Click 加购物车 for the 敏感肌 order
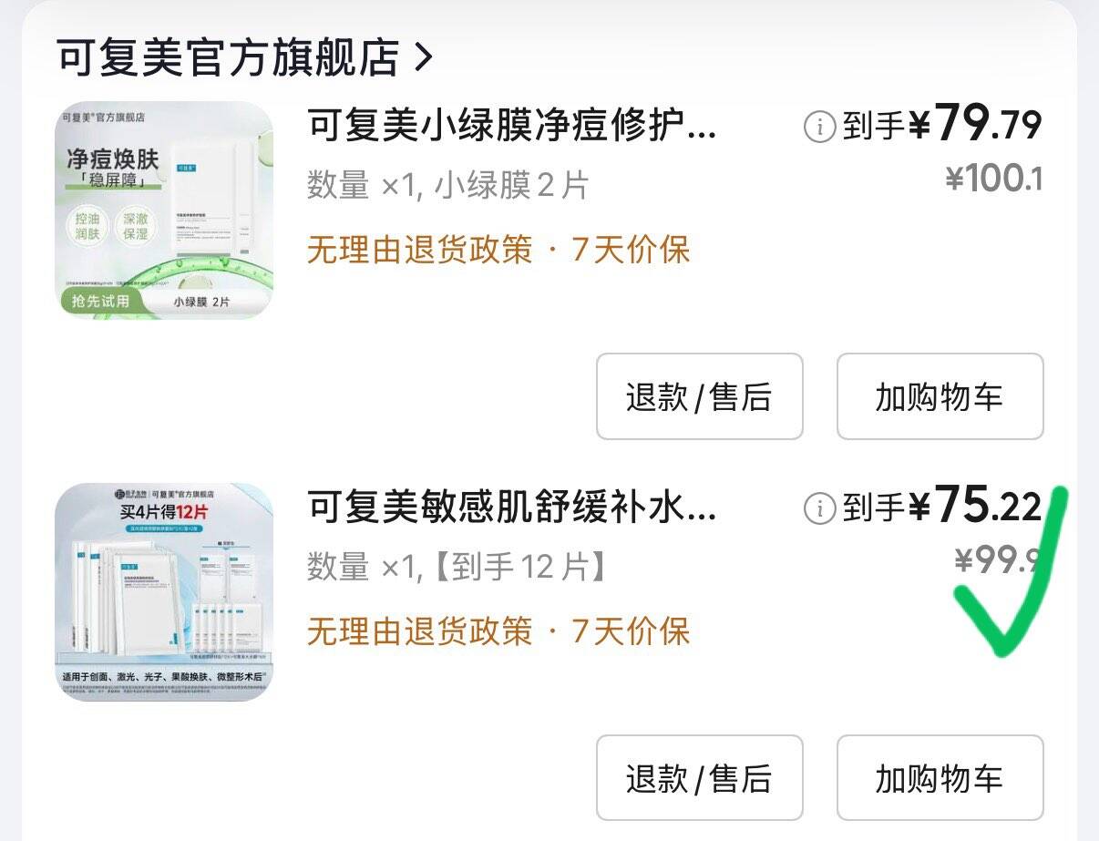 pos(940,777)
